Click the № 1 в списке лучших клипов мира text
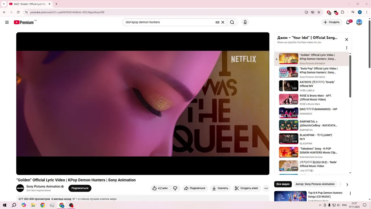Image resolution: width=371 pixels, height=209 pixels. 94,199
